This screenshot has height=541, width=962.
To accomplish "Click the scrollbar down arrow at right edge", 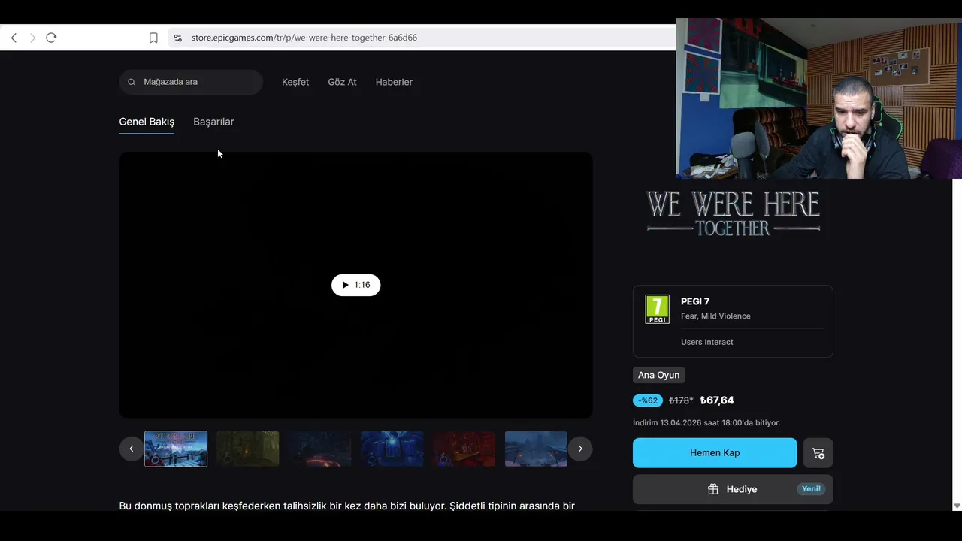I will click(x=957, y=506).
